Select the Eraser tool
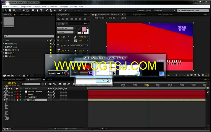The height and width of the screenshot is (132, 211). pyautogui.click(x=55, y=10)
